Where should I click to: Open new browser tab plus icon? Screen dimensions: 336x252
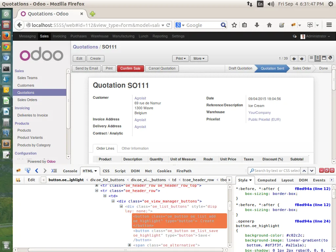click(92, 14)
